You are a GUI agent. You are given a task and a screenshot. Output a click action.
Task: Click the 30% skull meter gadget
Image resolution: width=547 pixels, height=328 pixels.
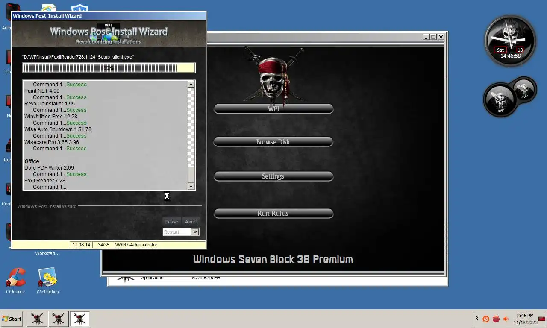[500, 100]
